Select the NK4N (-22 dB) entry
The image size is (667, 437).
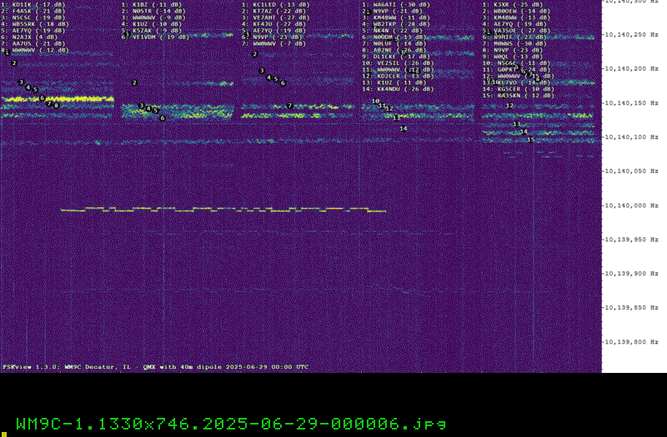pos(393,31)
